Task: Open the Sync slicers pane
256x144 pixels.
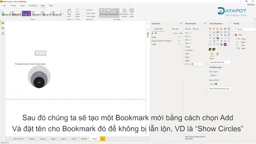Action: point(132,13)
